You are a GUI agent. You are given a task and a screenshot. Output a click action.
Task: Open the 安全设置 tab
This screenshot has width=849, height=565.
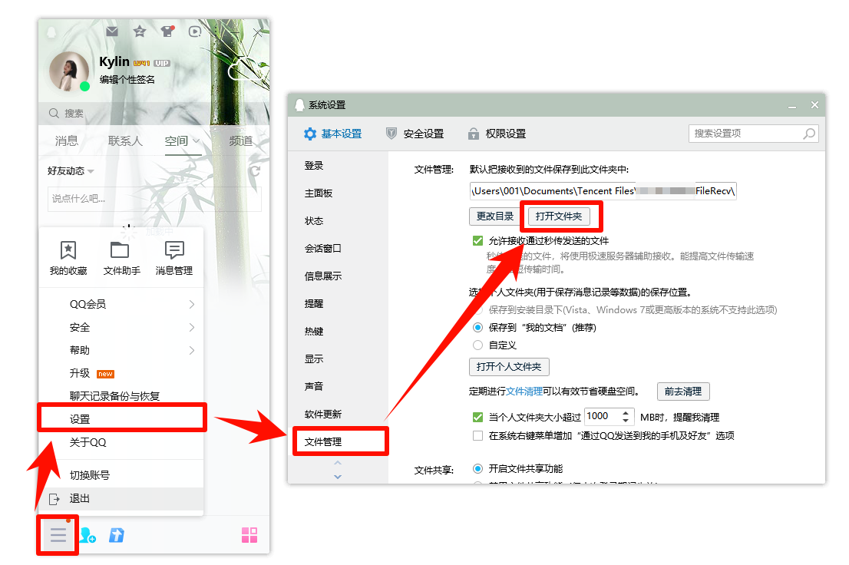(415, 134)
